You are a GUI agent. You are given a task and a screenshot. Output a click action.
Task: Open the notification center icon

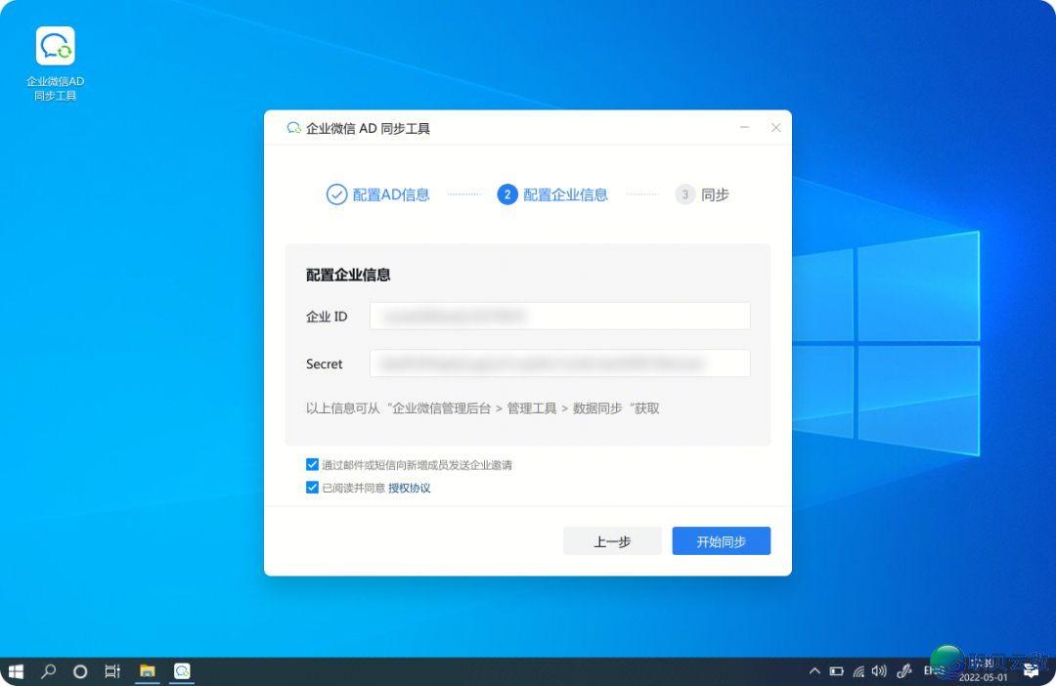pos(1030,671)
